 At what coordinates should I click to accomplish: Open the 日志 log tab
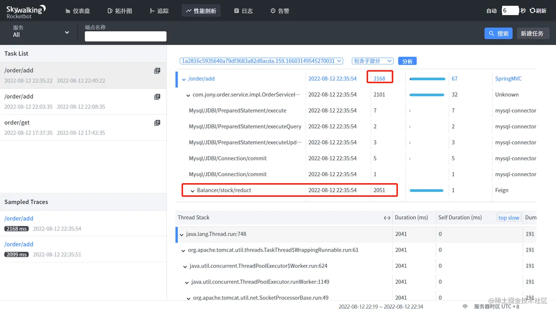(243, 11)
